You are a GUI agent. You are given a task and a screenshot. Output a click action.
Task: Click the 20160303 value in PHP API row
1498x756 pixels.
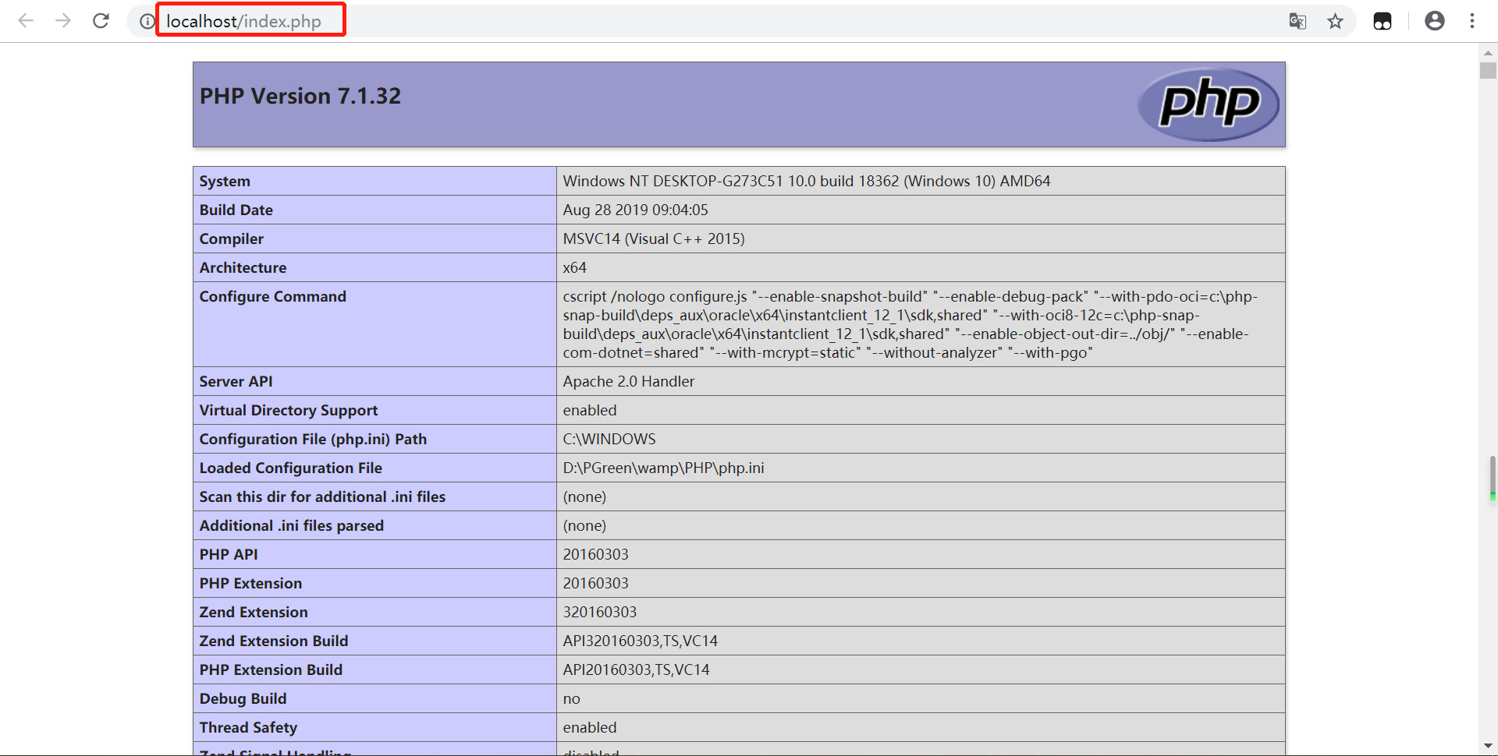tap(595, 554)
